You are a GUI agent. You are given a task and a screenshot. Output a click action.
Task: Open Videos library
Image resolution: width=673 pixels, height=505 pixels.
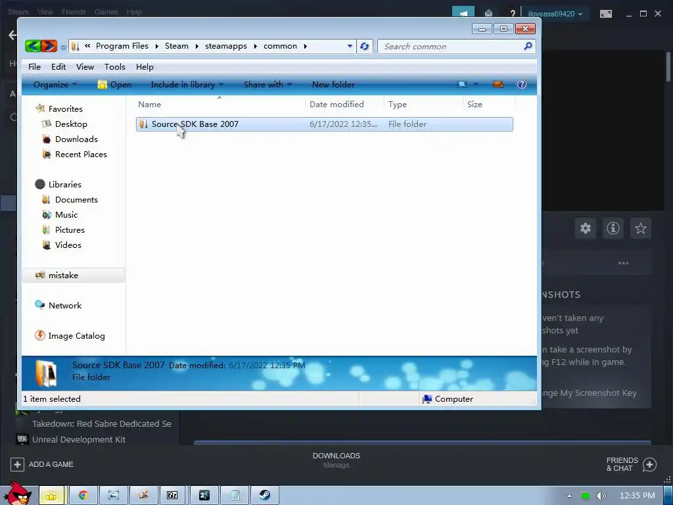68,245
